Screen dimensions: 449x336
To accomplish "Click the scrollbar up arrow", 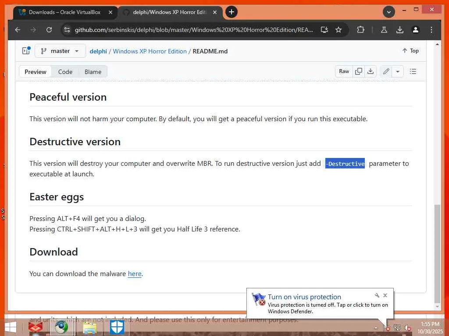I will tap(437, 44).
